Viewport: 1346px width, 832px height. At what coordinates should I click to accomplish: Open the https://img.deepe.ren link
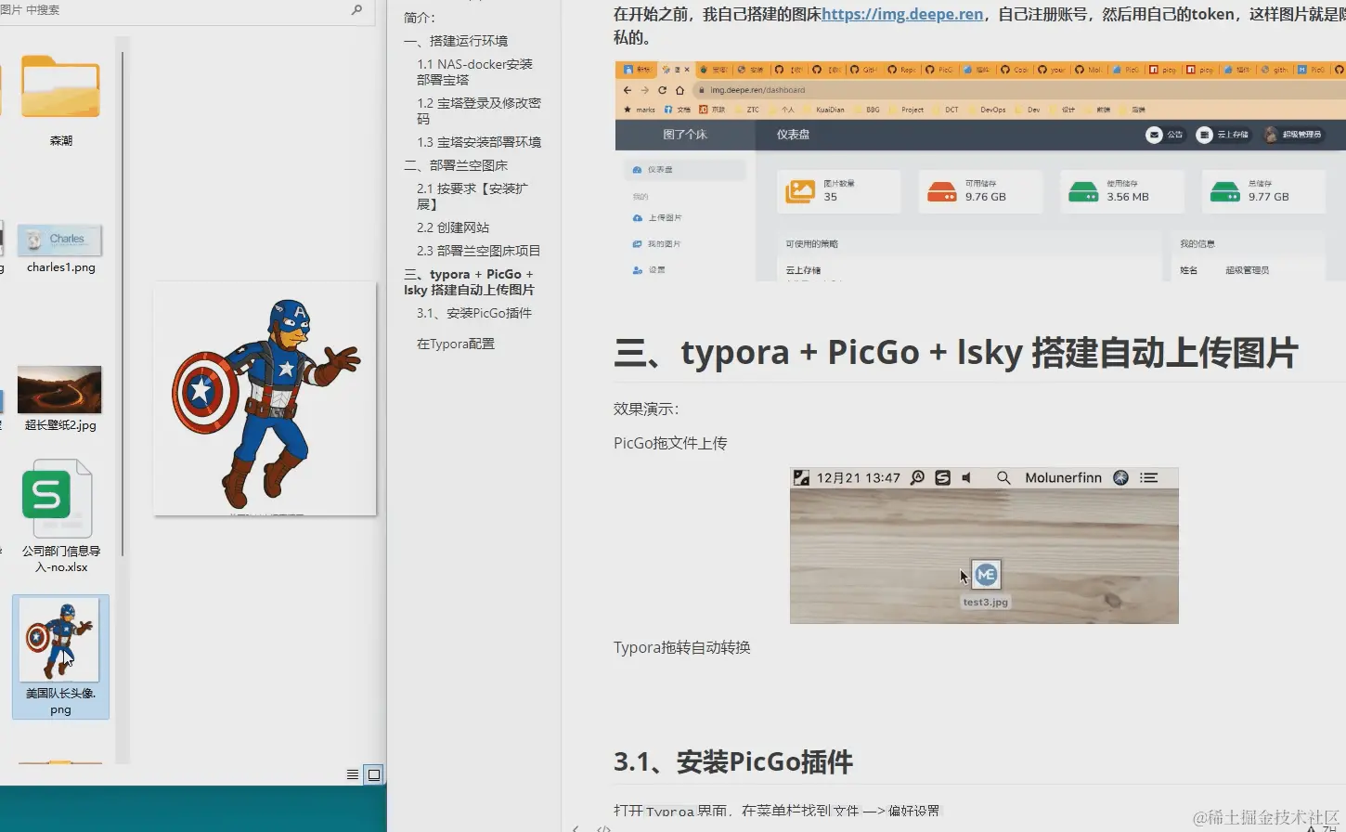click(x=901, y=14)
